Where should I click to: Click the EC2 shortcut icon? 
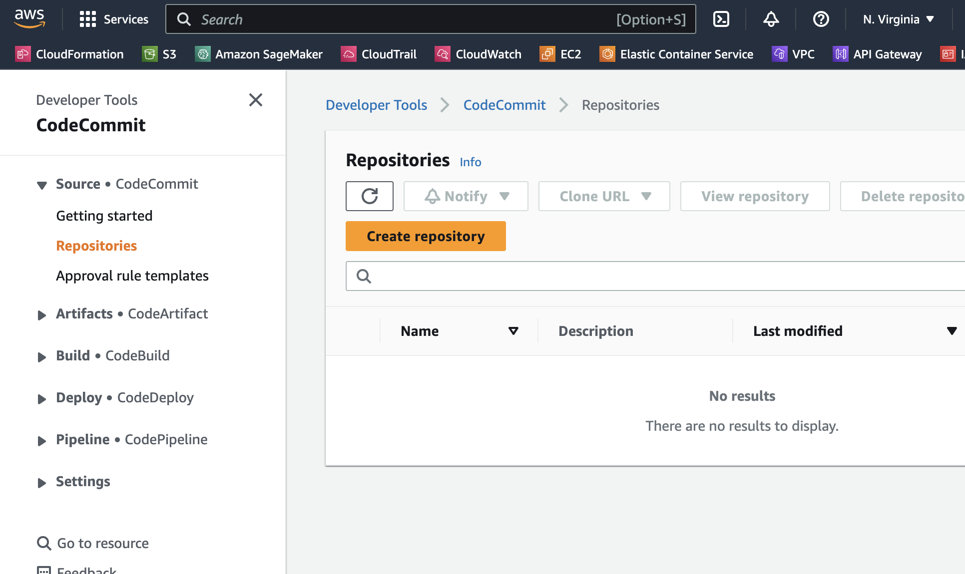pyautogui.click(x=547, y=54)
